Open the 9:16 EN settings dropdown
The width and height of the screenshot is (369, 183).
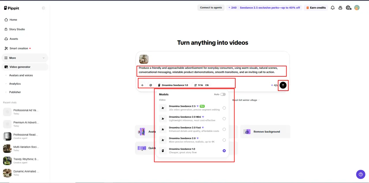pyautogui.click(x=201, y=85)
